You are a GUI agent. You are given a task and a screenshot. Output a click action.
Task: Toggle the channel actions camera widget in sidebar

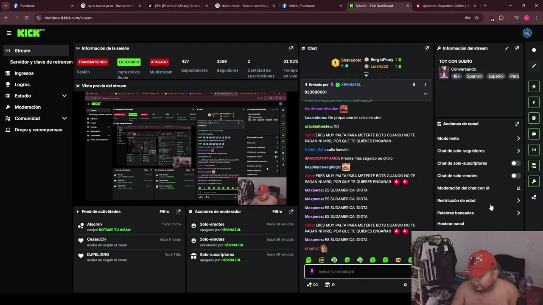click(534, 166)
